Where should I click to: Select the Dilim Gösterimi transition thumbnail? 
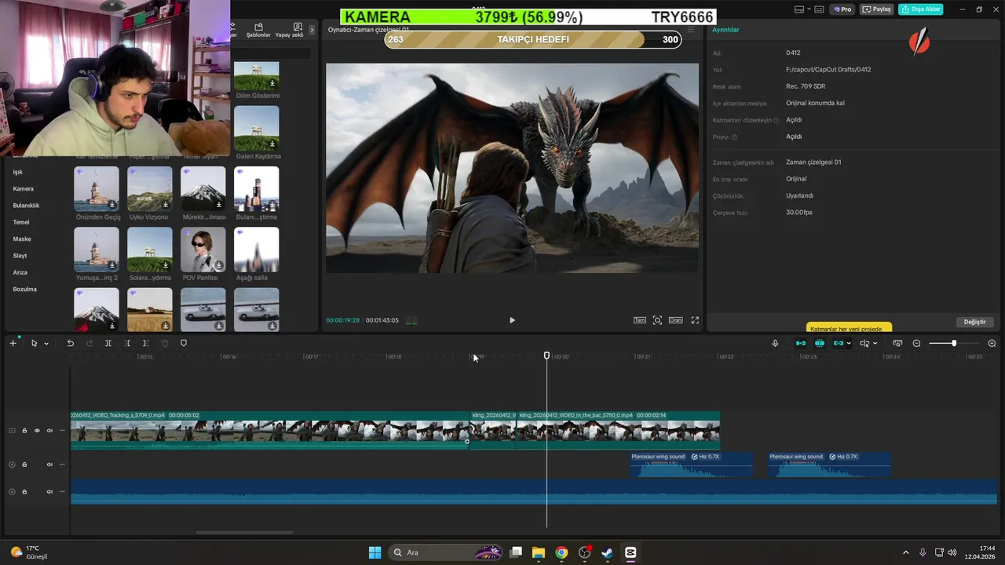click(x=257, y=76)
